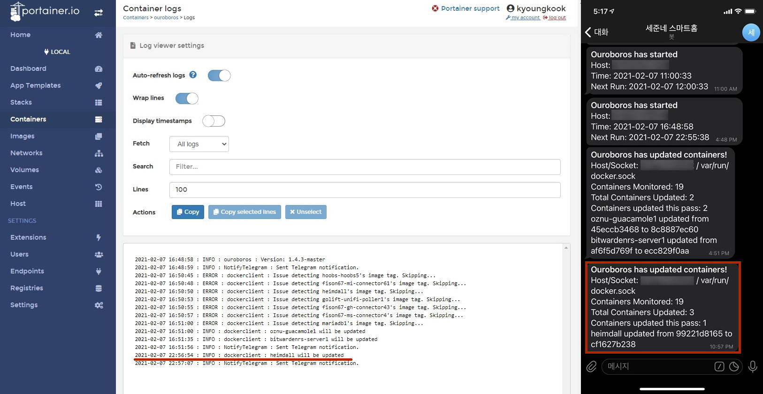Click the Auto-refresh logs help icon
Screen dimensions: 763x394
click(193, 75)
